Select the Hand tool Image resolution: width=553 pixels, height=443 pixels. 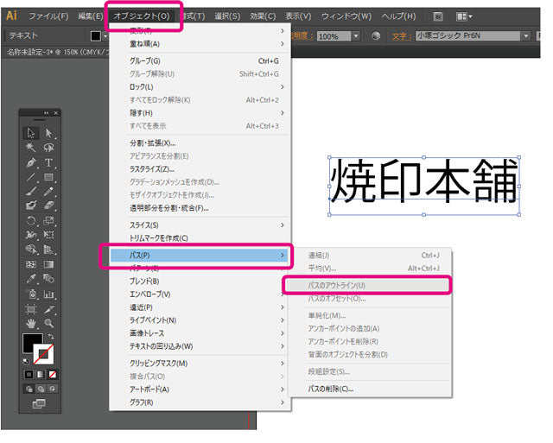[x=31, y=323]
